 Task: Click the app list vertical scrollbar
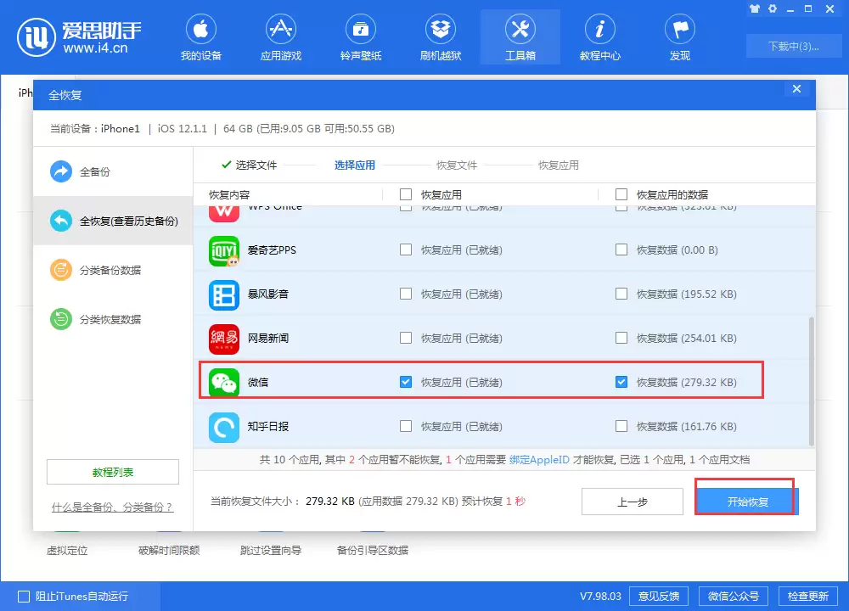click(x=811, y=382)
